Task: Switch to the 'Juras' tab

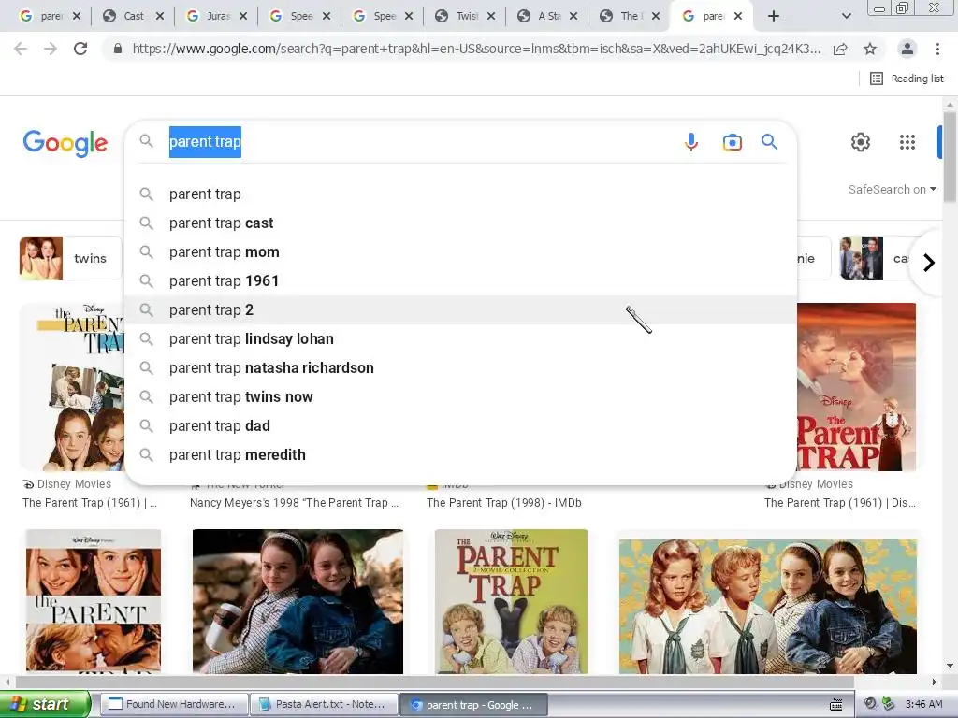Action: point(216,17)
